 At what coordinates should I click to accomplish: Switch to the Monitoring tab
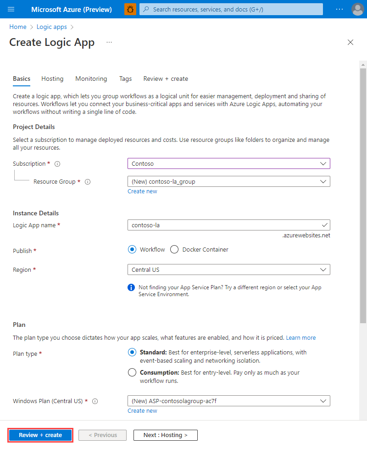91,79
